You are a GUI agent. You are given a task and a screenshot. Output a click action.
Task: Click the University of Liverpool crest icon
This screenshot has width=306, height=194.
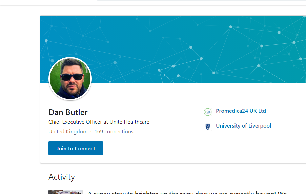pyautogui.click(x=208, y=127)
